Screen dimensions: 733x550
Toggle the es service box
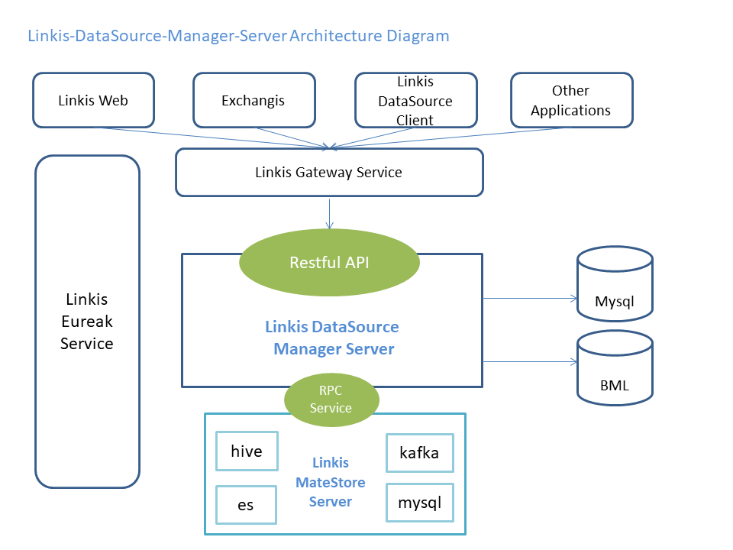pos(246,504)
